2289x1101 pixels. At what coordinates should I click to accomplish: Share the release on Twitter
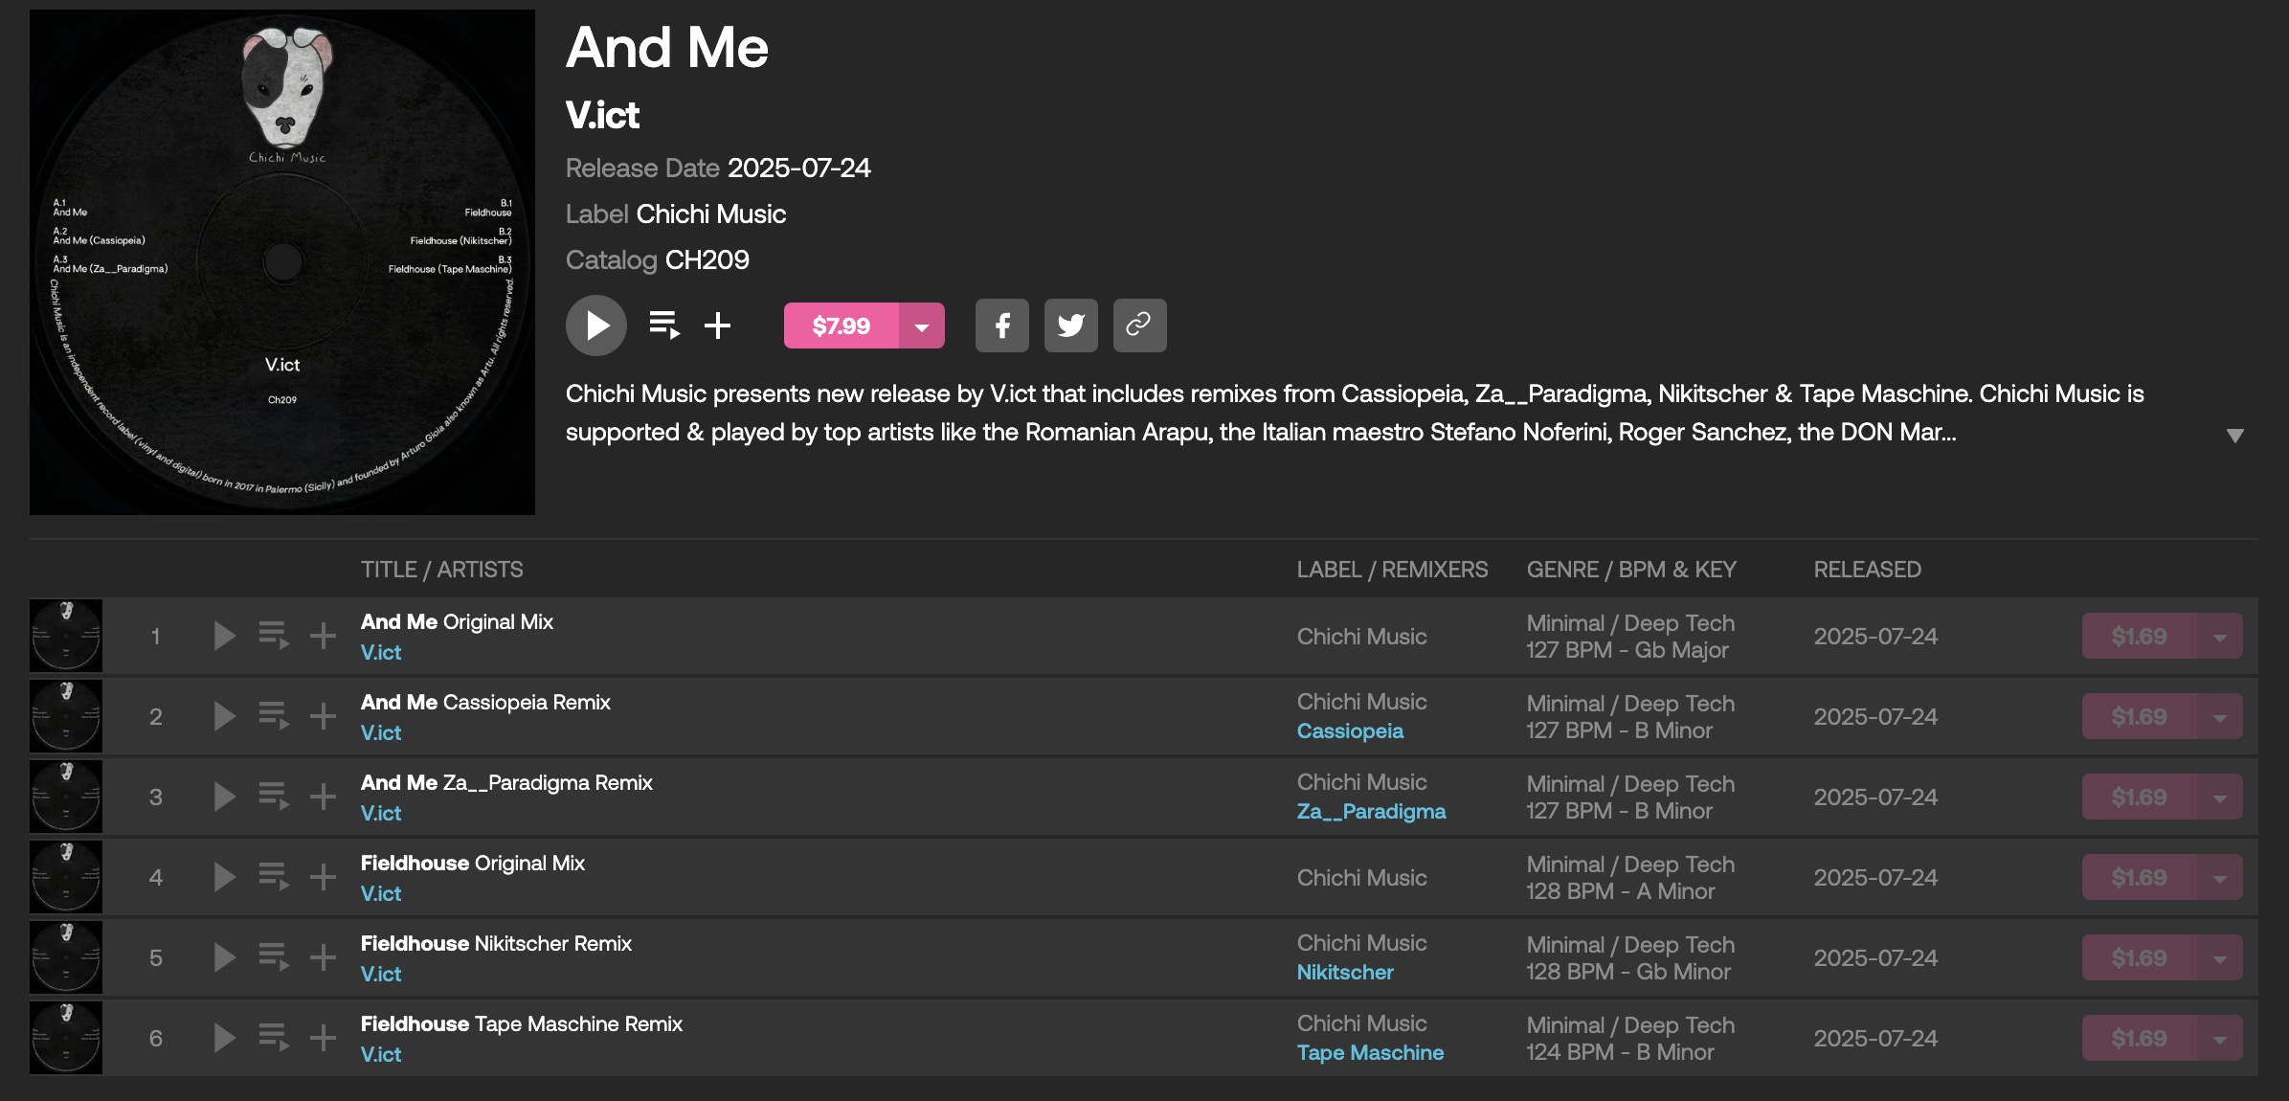point(1070,326)
